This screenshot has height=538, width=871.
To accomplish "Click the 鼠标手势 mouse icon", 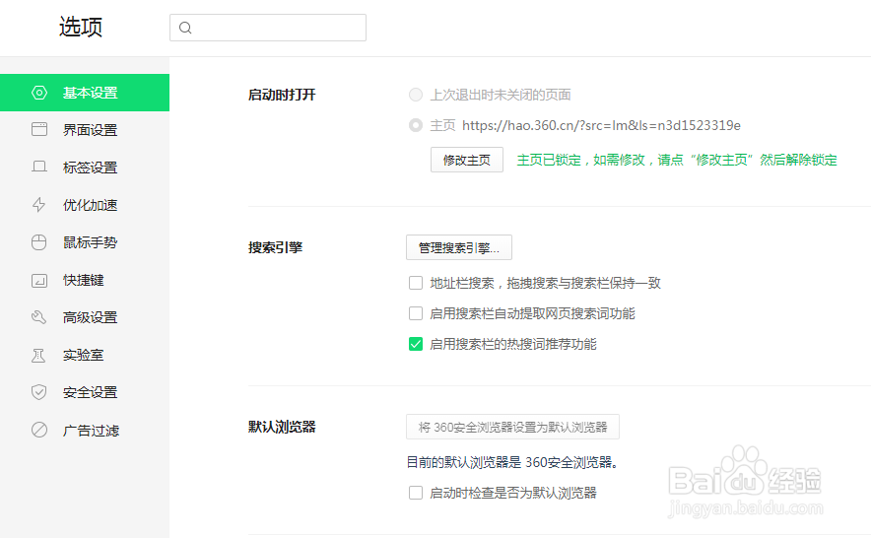I will tap(38, 242).
